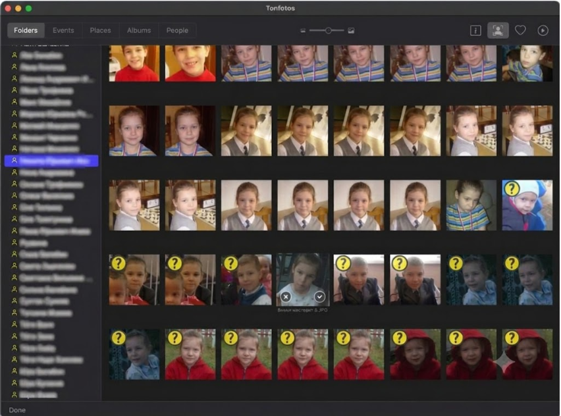Select the blue-vest boy thumbnail with a pink child behind

(x=246, y=280)
